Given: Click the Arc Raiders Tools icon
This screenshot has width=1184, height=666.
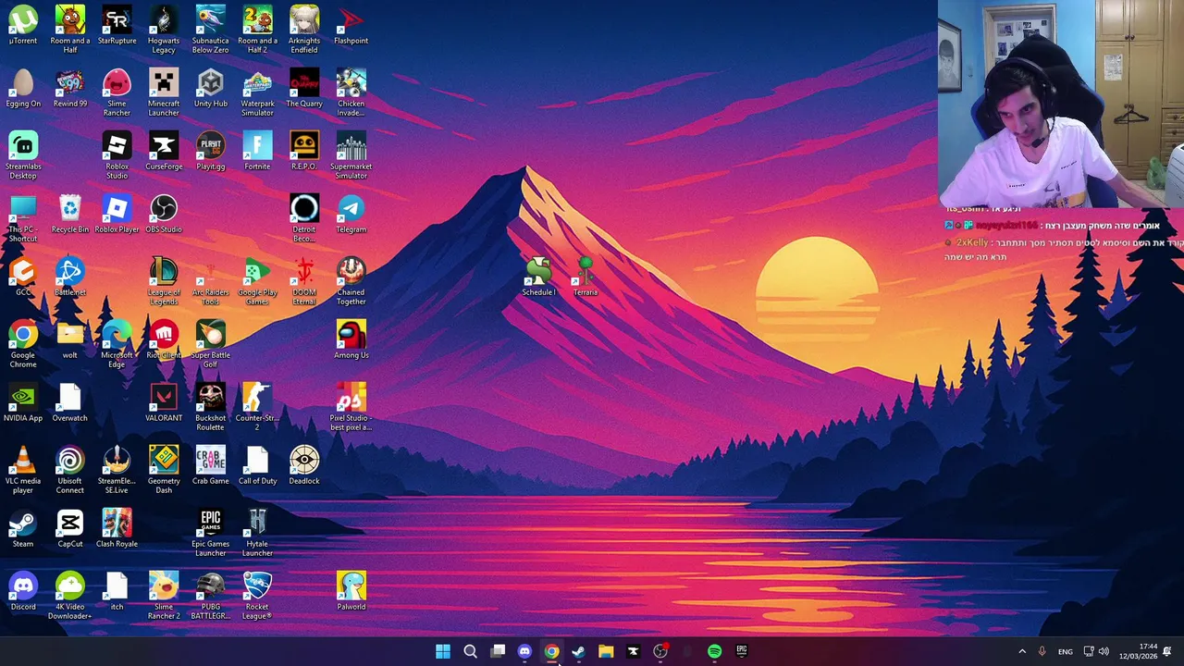Looking at the screenshot, I should pyautogui.click(x=210, y=281).
